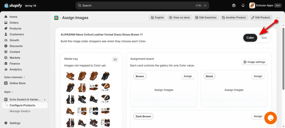This screenshot has height=128, width=285.
Task: Choose Another Product button
Action: 234,18
